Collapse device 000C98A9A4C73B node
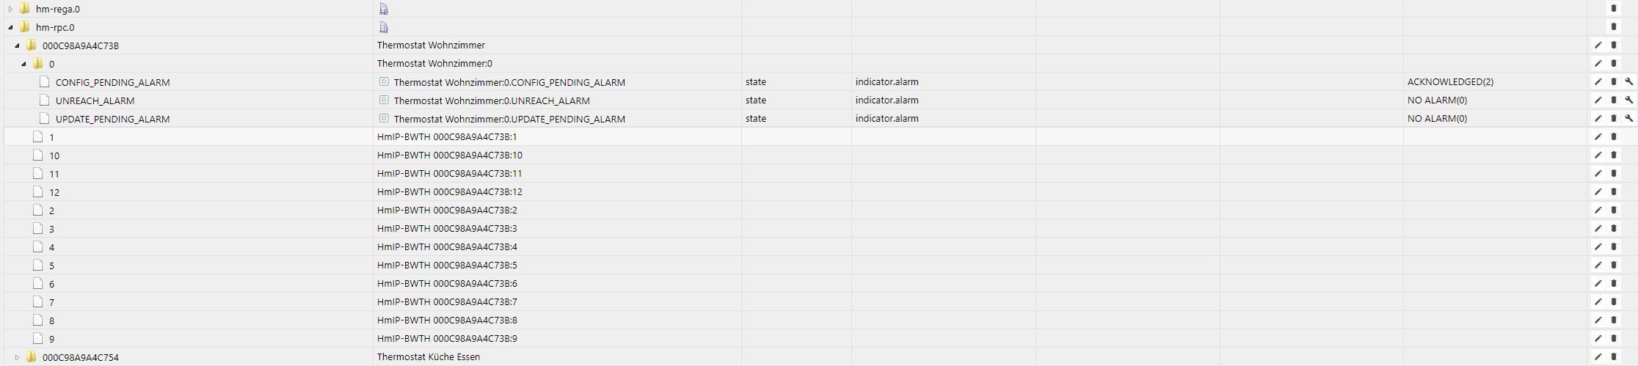The image size is (1638, 366). [x=17, y=45]
